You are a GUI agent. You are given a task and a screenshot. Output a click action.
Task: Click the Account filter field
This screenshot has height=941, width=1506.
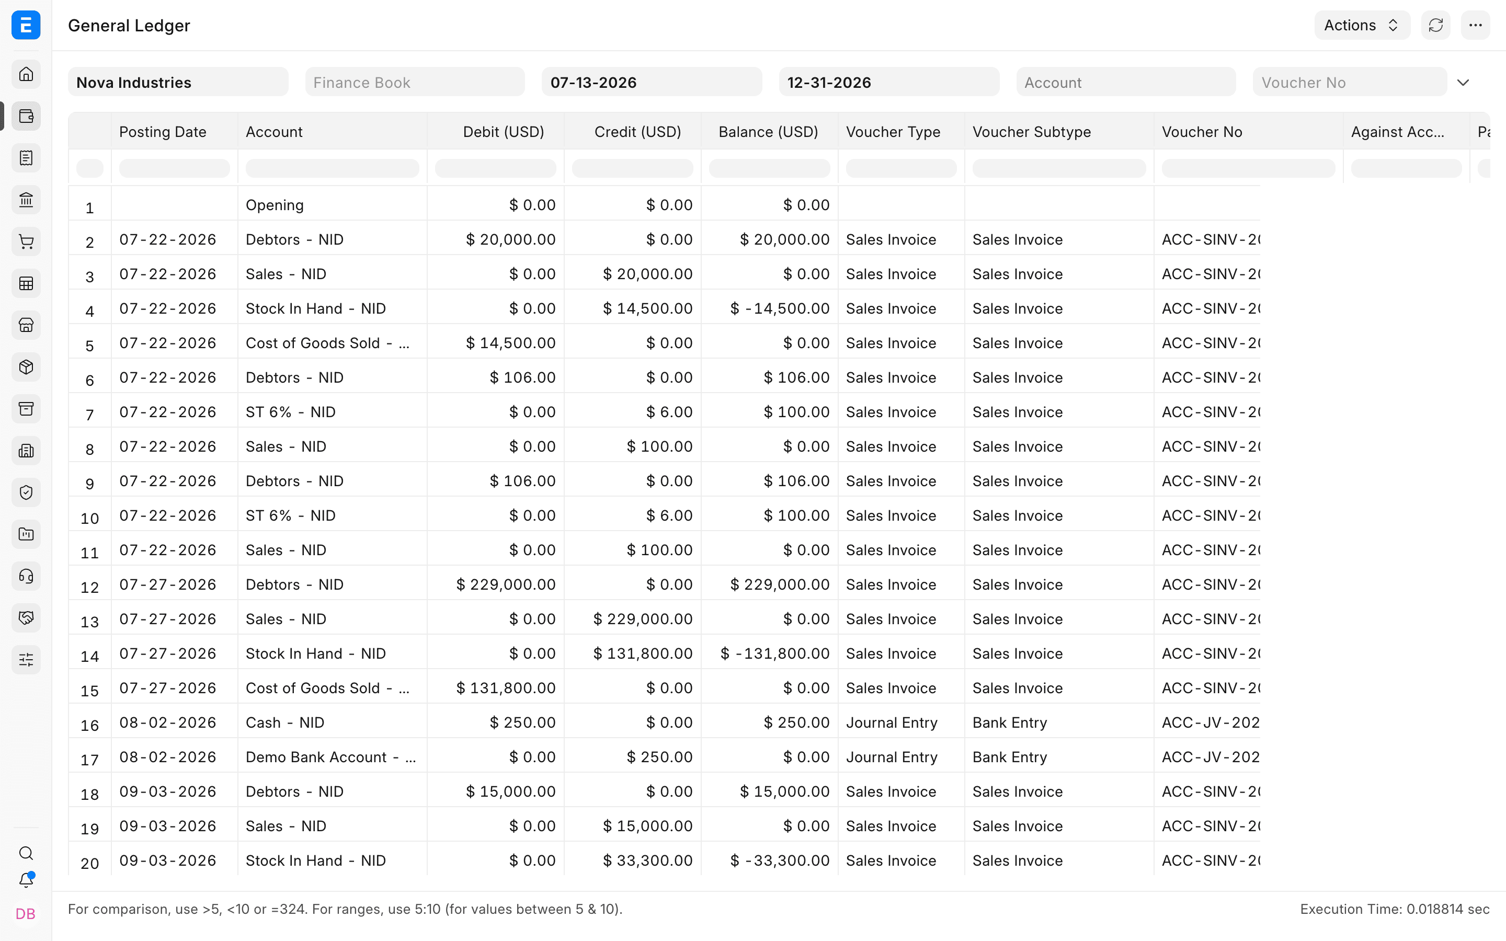(x=1126, y=82)
